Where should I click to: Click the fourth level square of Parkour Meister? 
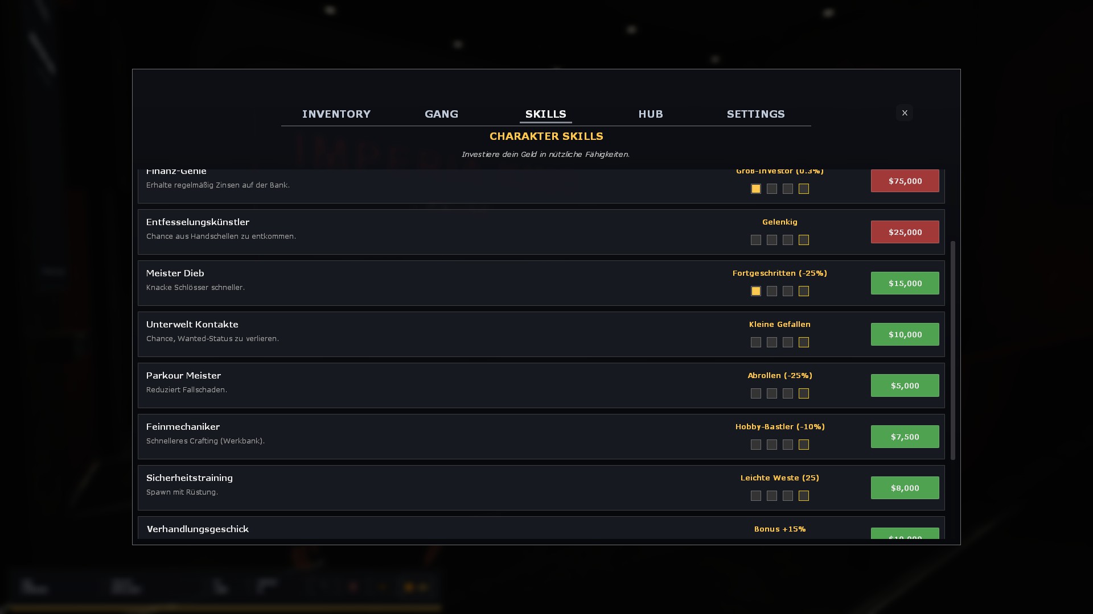pyautogui.click(x=804, y=393)
